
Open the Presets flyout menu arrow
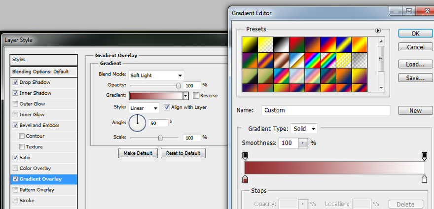378,31
